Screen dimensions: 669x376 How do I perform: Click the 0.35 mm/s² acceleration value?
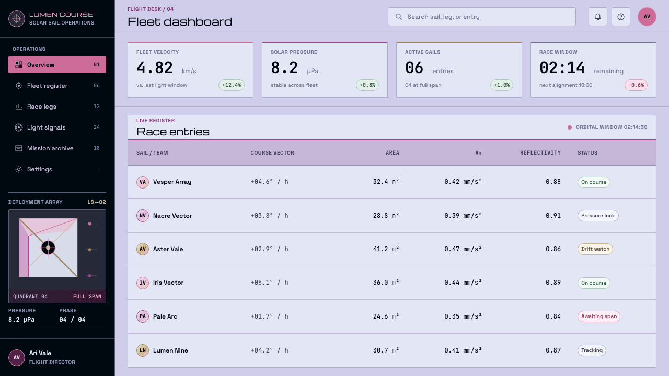463,316
